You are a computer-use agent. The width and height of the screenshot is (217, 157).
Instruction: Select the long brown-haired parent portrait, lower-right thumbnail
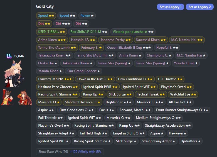click(x=25, y=97)
